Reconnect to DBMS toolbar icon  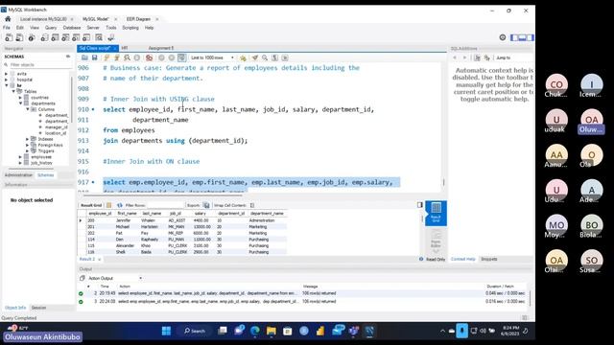[x=111, y=37]
